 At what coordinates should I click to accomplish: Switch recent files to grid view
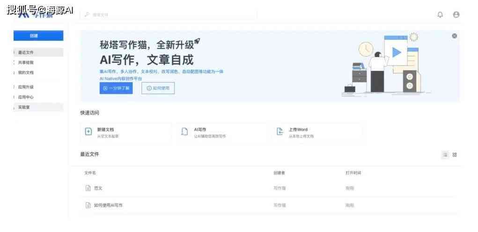[455, 155]
